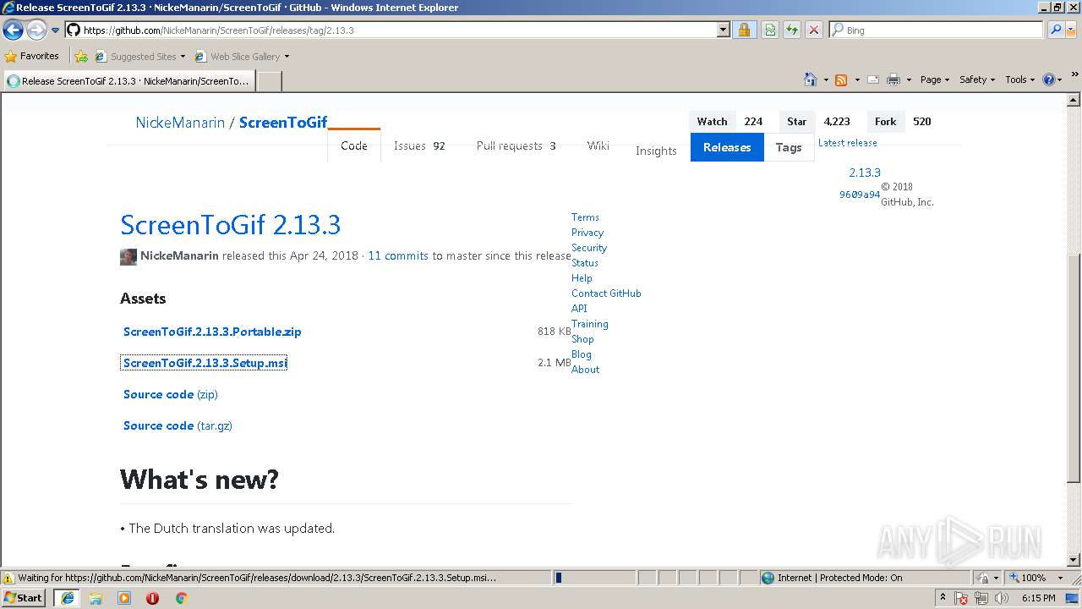The image size is (1082, 609).
Task: Switch to the Insights tab
Action: (x=656, y=151)
